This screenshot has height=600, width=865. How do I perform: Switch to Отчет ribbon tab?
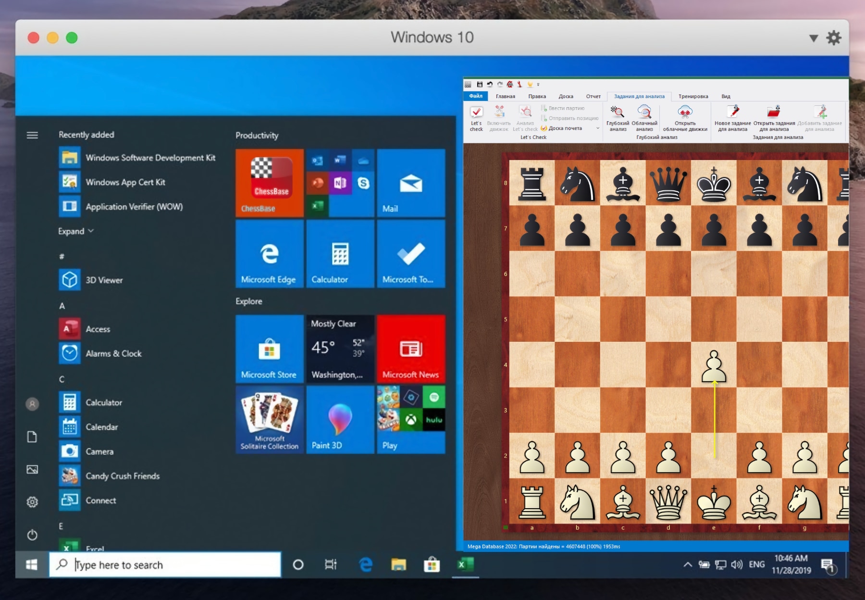point(593,96)
